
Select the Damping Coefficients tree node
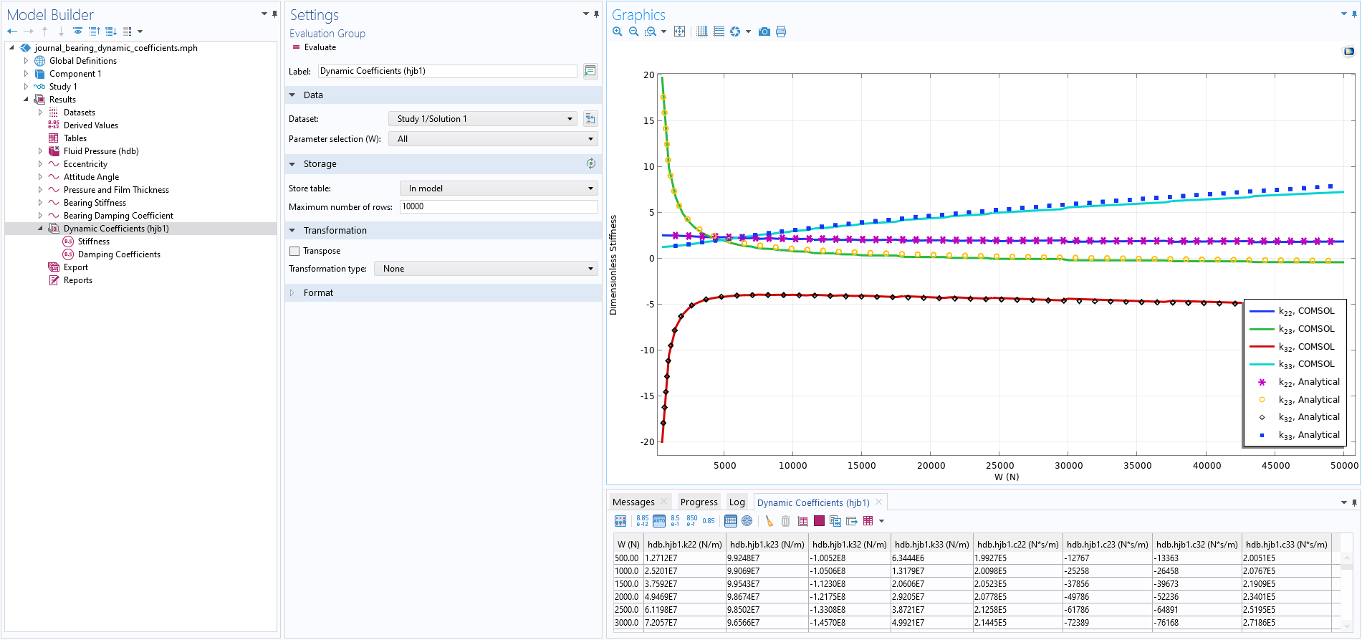coord(119,254)
